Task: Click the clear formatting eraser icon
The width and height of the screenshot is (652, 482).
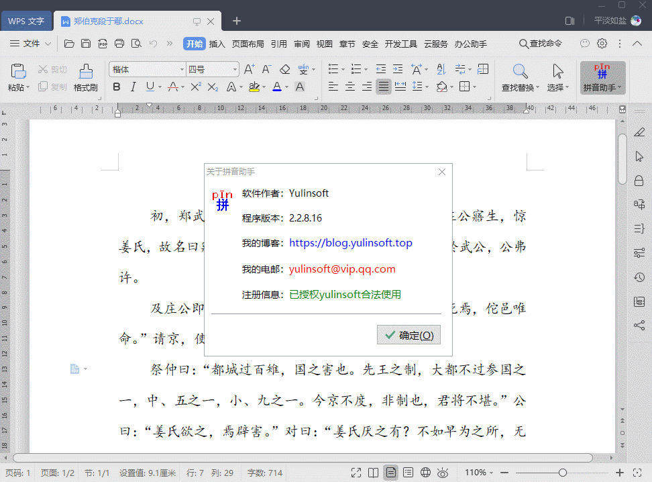Action: coord(284,69)
